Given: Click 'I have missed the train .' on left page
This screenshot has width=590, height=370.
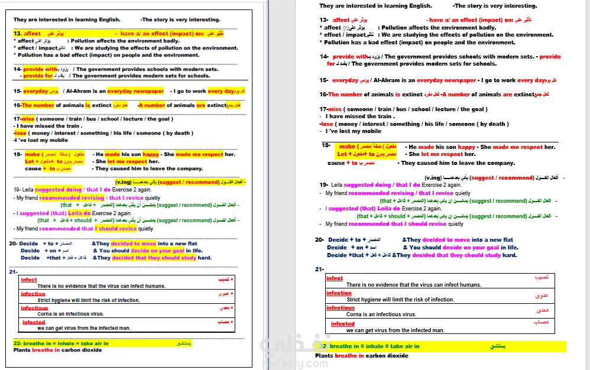Looking at the screenshot, I should click(x=49, y=126).
